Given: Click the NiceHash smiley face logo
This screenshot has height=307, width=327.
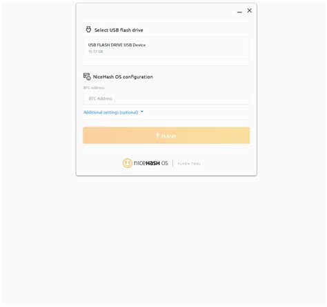Looking at the screenshot, I should point(128,163).
